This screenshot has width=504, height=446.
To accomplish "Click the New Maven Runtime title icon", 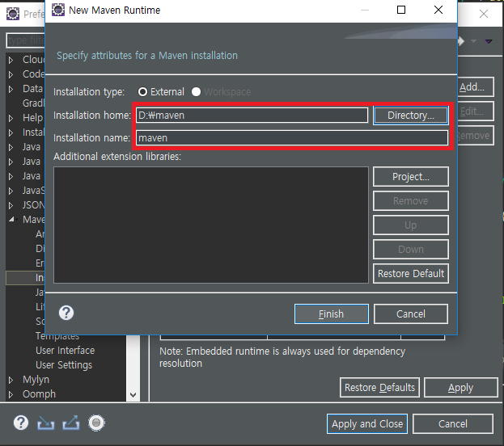I will [58, 10].
